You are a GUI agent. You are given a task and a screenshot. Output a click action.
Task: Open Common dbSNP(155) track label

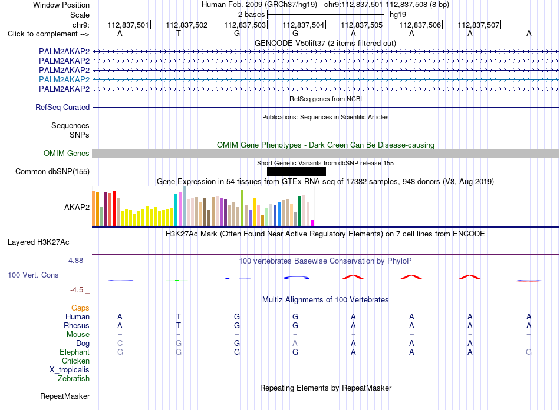(x=52, y=172)
